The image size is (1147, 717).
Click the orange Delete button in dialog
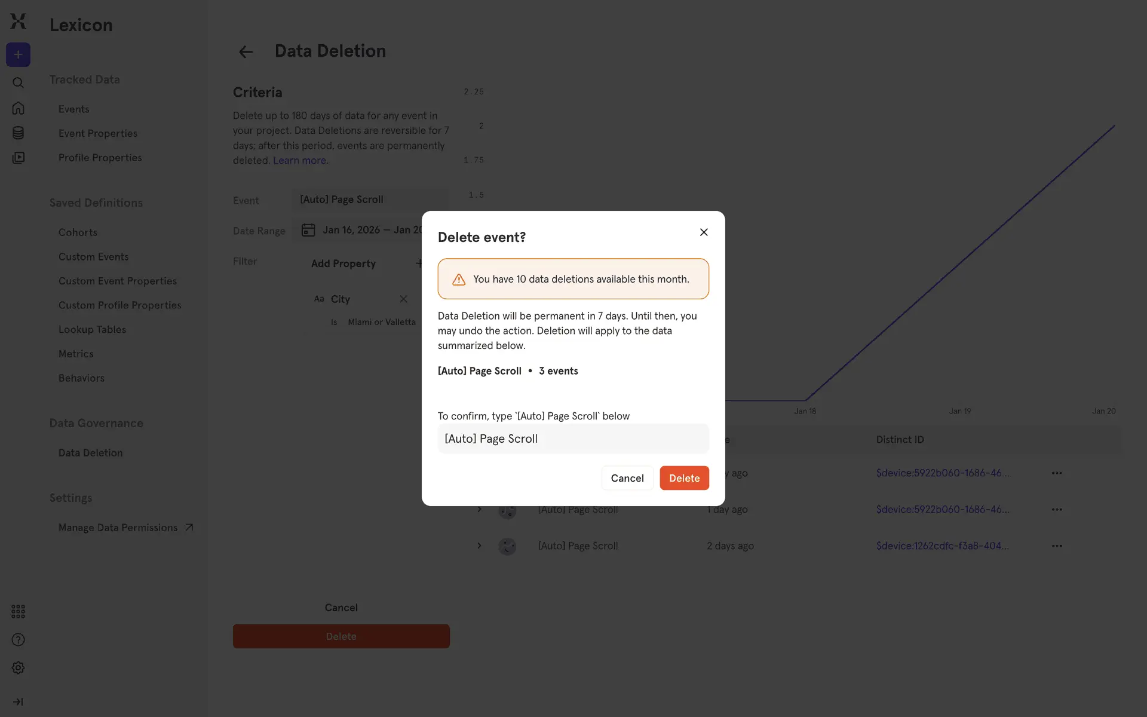[684, 478]
